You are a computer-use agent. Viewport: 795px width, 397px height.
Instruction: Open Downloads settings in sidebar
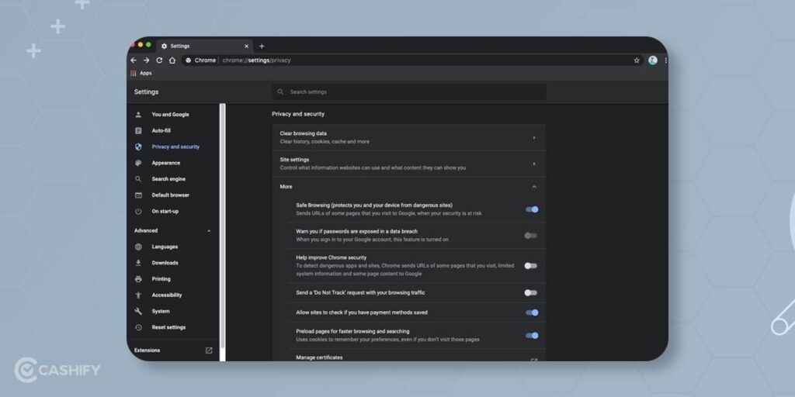(165, 263)
